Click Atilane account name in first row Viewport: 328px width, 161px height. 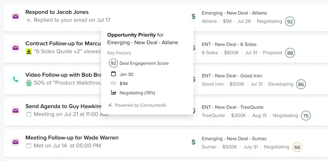[x=209, y=21]
